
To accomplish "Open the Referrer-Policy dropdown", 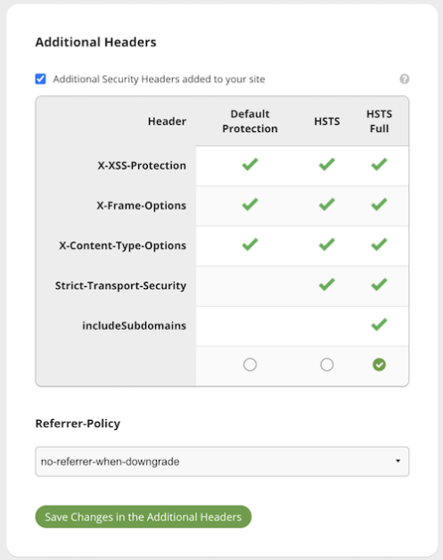I will (222, 461).
